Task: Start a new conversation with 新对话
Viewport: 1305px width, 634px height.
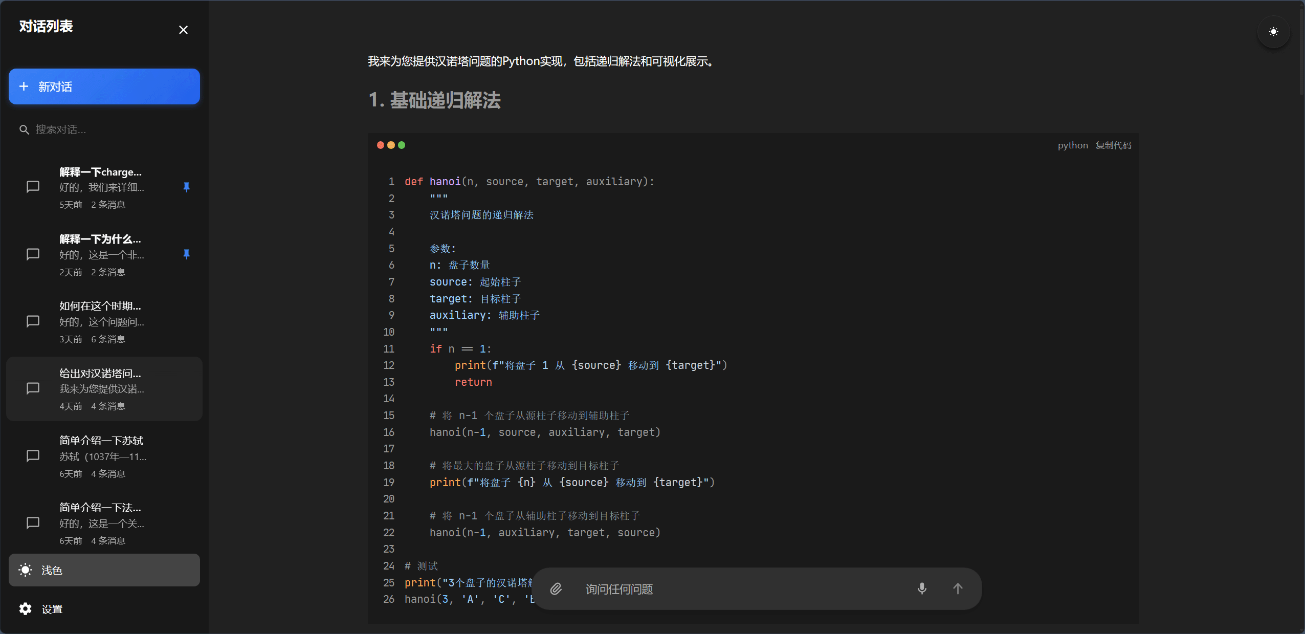Action: pyautogui.click(x=104, y=86)
